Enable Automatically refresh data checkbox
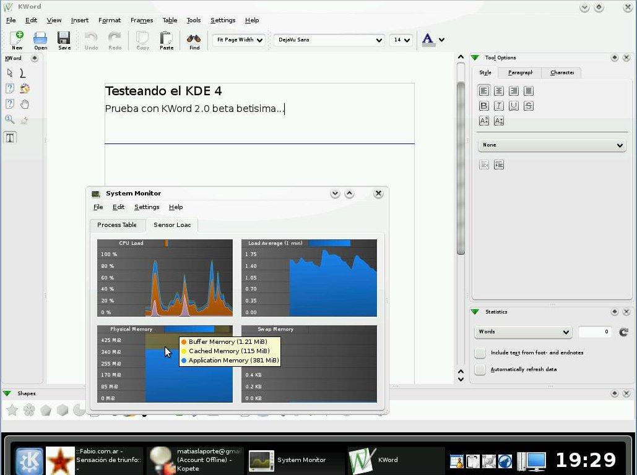This screenshot has height=475, width=637. 480,369
